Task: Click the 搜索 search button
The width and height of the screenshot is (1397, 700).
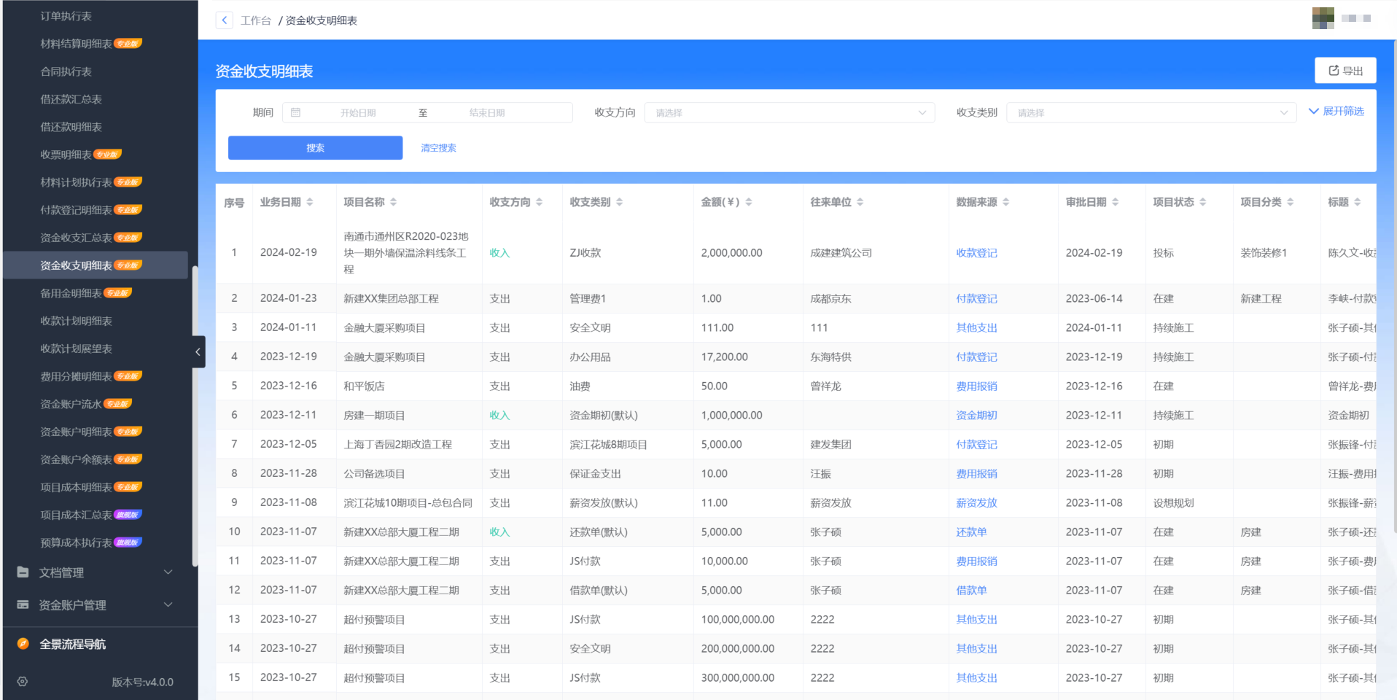Action: 315,147
